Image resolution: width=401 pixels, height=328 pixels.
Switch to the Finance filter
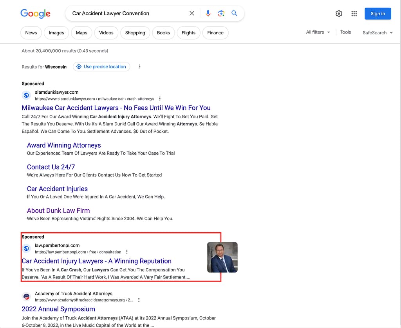215,33
